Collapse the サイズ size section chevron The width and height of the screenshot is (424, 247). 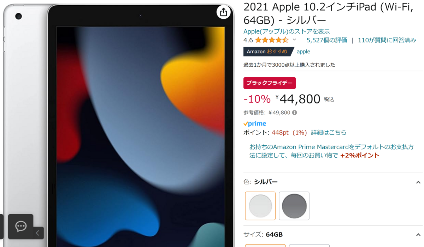click(418, 235)
